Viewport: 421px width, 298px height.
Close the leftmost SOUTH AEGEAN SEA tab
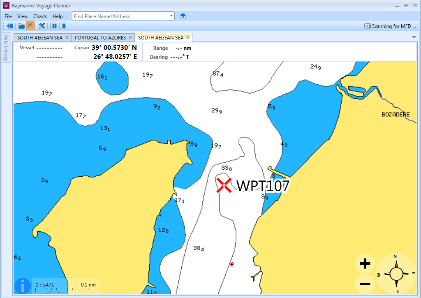tap(67, 37)
